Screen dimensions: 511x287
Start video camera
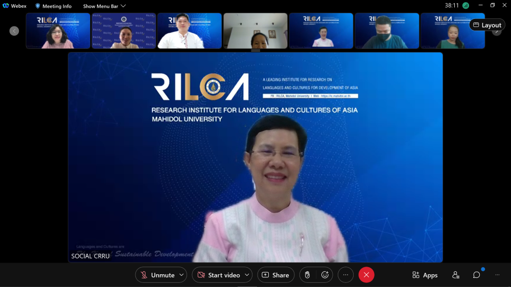pyautogui.click(x=219, y=275)
